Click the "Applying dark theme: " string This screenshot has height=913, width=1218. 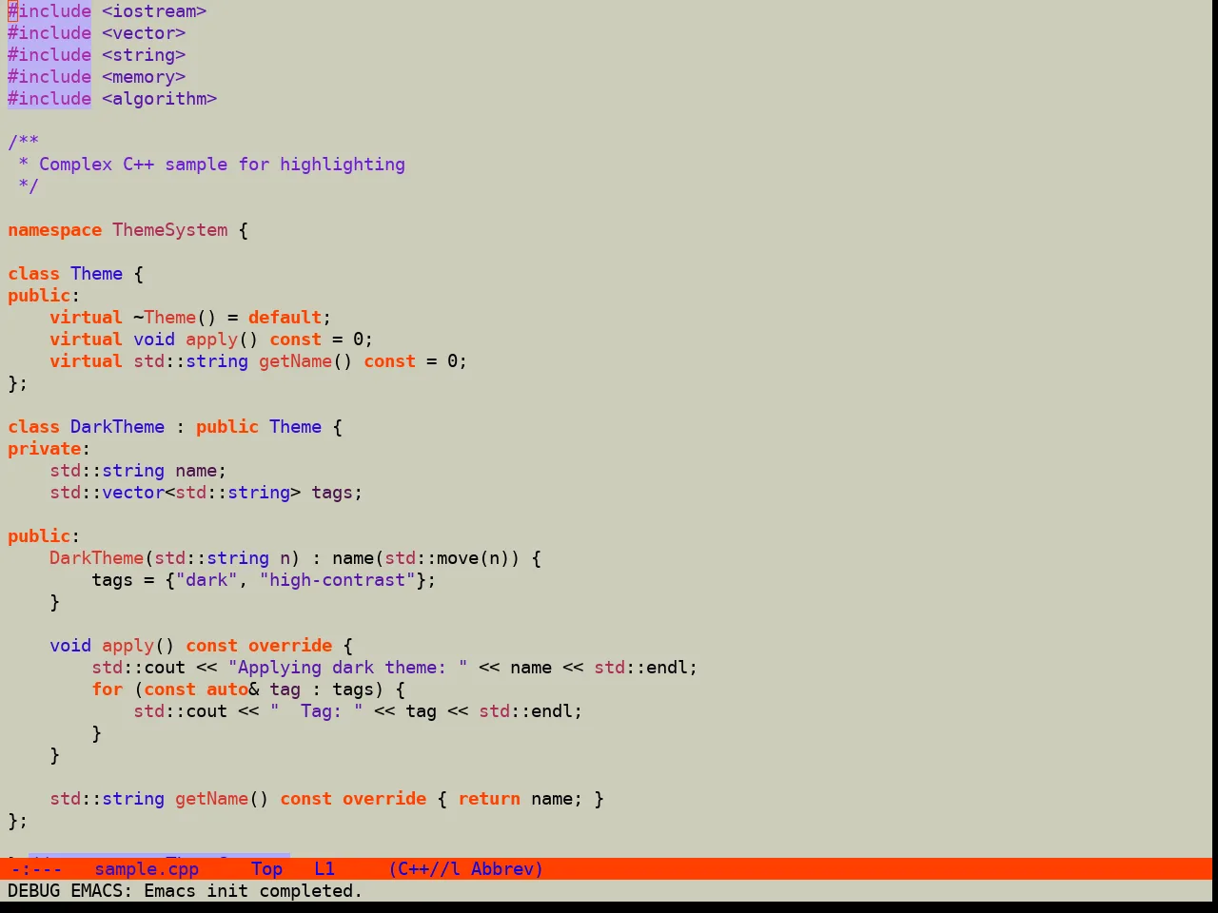pyautogui.click(x=348, y=668)
